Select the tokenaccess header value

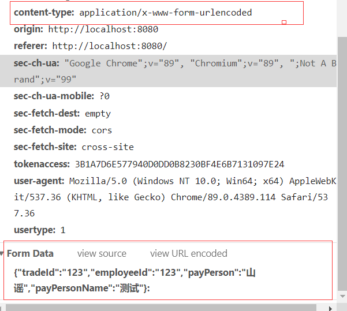(180, 164)
